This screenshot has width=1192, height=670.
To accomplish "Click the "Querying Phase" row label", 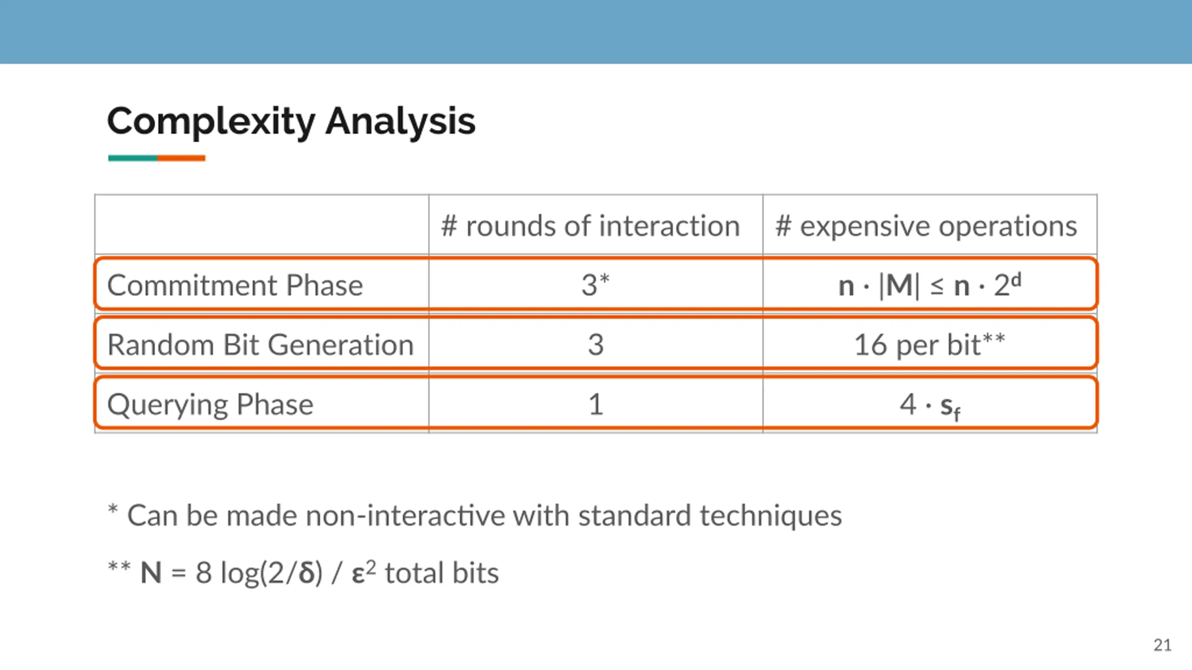I will pyautogui.click(x=210, y=404).
